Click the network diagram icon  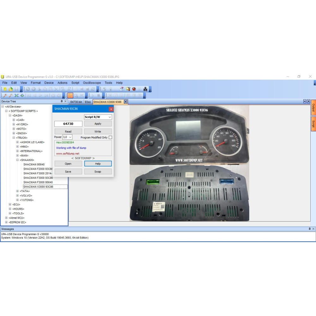coord(145,89)
